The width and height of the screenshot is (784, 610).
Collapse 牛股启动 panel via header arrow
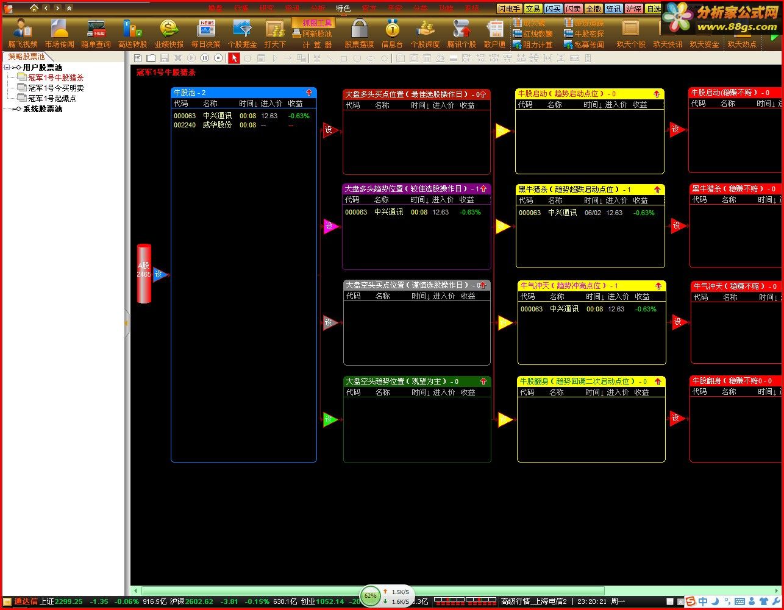[x=657, y=94]
